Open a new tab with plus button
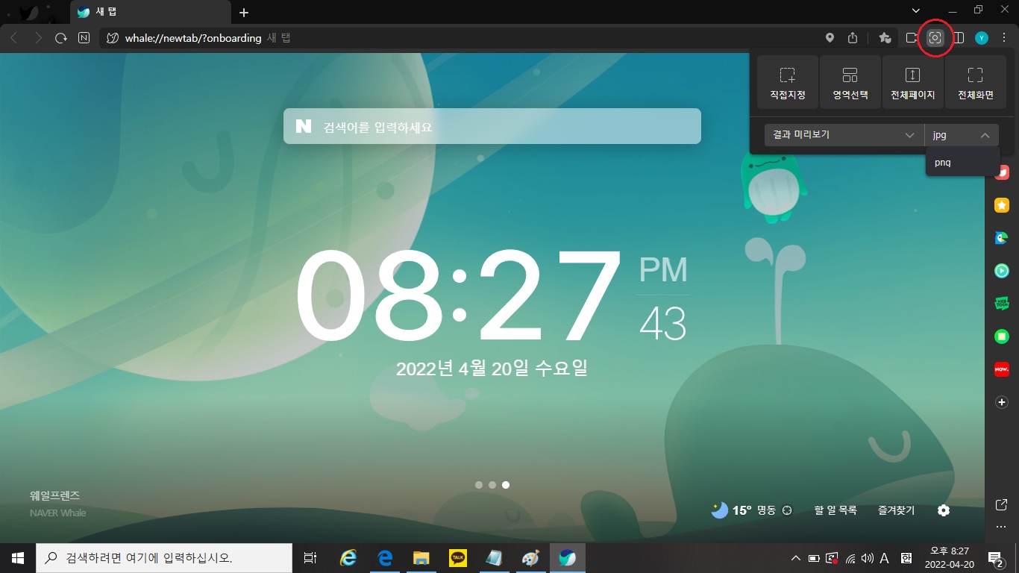Screen dimensions: 1019x573 tap(244, 13)
